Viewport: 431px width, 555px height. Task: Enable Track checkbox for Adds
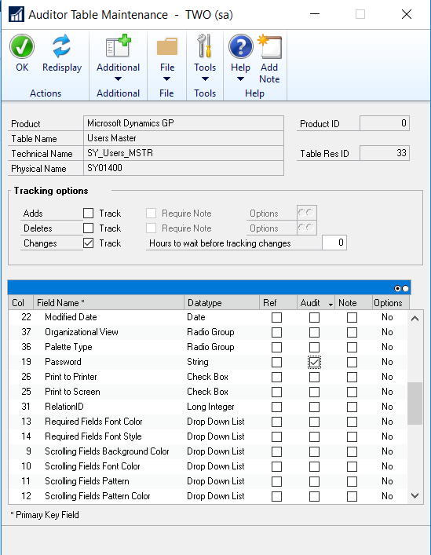click(x=89, y=213)
